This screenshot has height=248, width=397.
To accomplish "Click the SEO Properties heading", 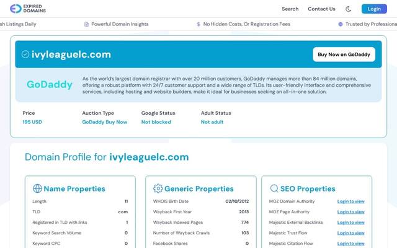I will [308, 188].
